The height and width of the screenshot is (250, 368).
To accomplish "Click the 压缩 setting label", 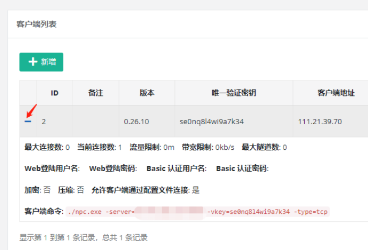I will (66, 190).
